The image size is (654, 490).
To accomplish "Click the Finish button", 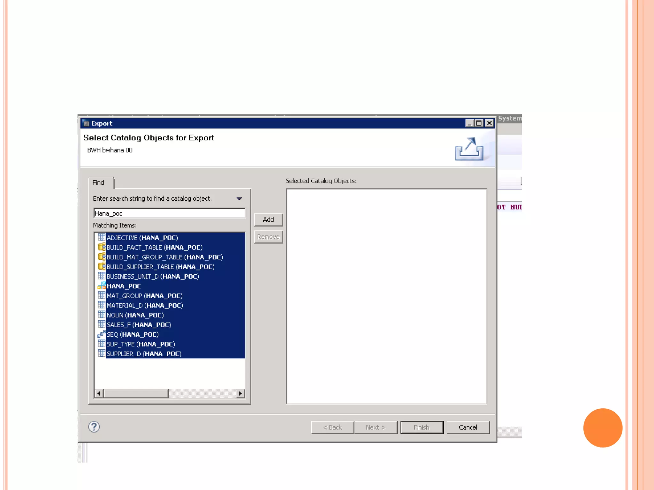I will coord(422,427).
